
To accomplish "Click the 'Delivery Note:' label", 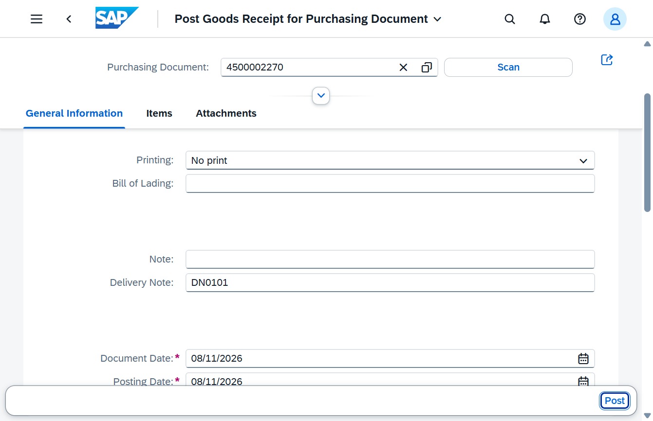I will click(x=142, y=283).
